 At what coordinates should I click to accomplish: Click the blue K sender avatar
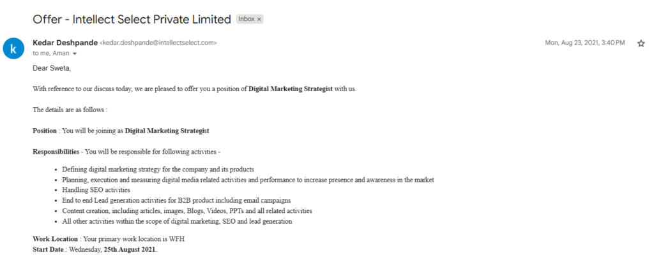coord(13,48)
